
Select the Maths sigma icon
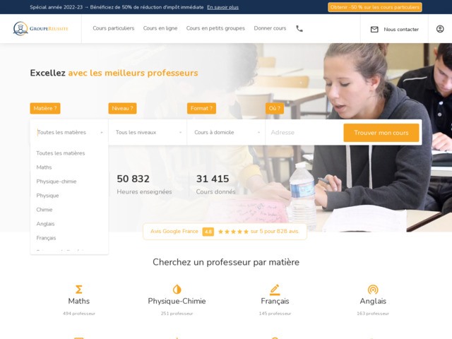click(78, 289)
